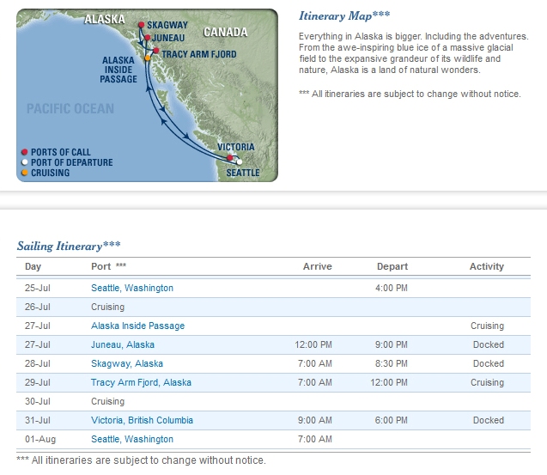Image resolution: width=547 pixels, height=475 pixels.
Task: Click the '30-Jul' date cell
Action: pos(37,401)
